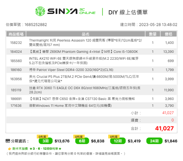Click barcode 185119
183x161 pixels.
pos(16,90)
